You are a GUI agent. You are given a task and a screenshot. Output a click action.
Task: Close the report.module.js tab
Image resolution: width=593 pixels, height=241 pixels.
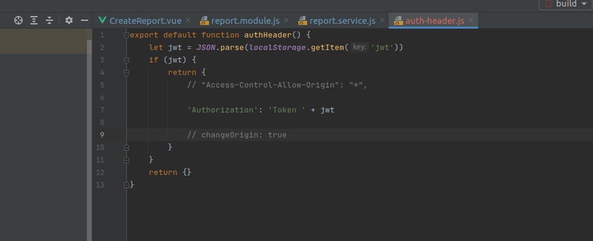286,20
